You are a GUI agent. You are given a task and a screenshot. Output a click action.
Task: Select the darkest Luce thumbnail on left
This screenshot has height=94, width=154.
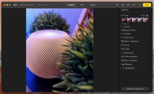click(x=124, y=20)
